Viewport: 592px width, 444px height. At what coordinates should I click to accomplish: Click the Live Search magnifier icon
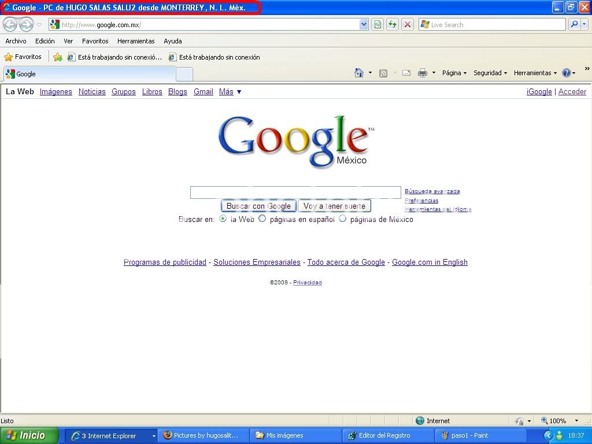pos(574,25)
